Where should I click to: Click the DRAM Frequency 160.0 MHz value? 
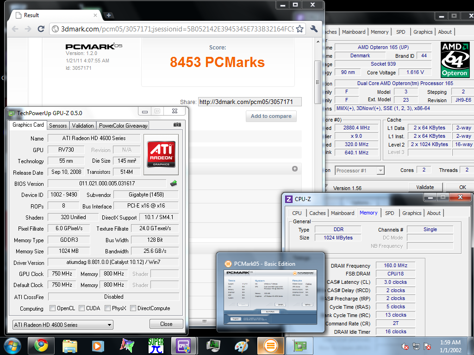point(395,265)
